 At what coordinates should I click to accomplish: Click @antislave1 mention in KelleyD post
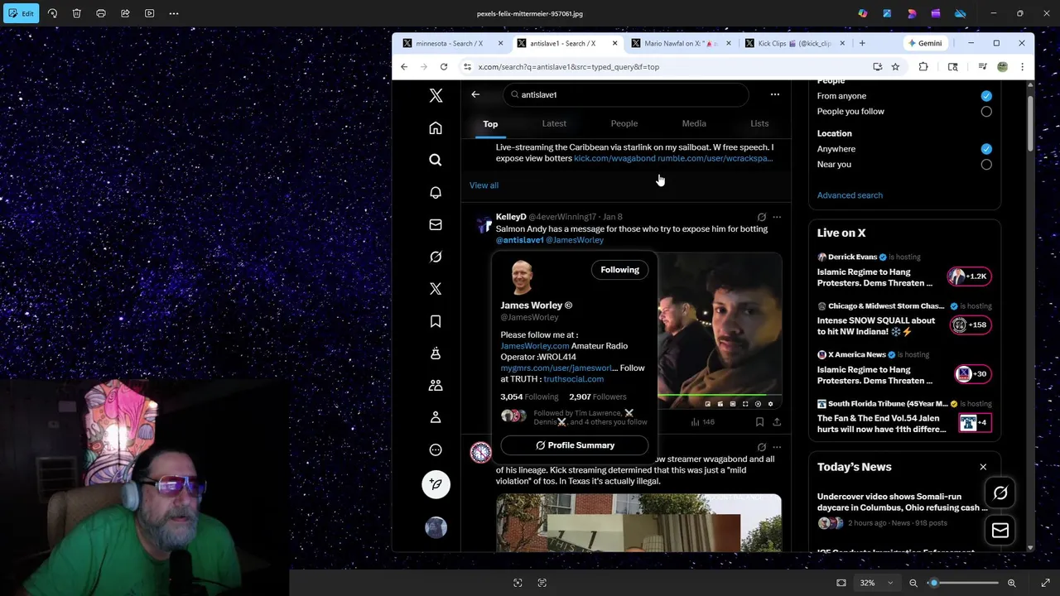click(x=519, y=240)
